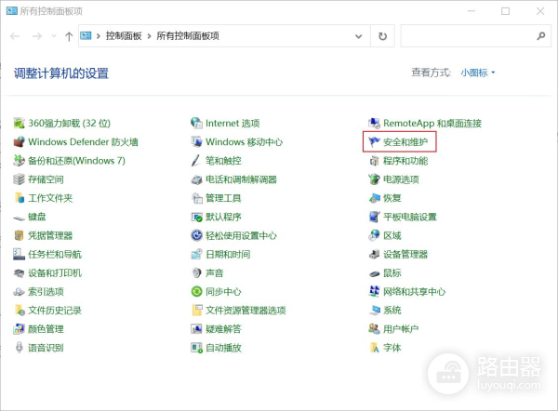558x411 pixels.
Task: Click the 默认程序 icon
Action: click(196, 217)
